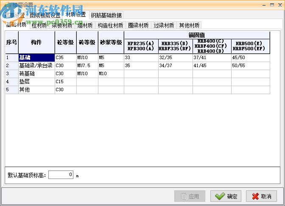This screenshot has width=285, height=206.
Task: Click the 34/37 anchorage value cell
Action: point(176,66)
